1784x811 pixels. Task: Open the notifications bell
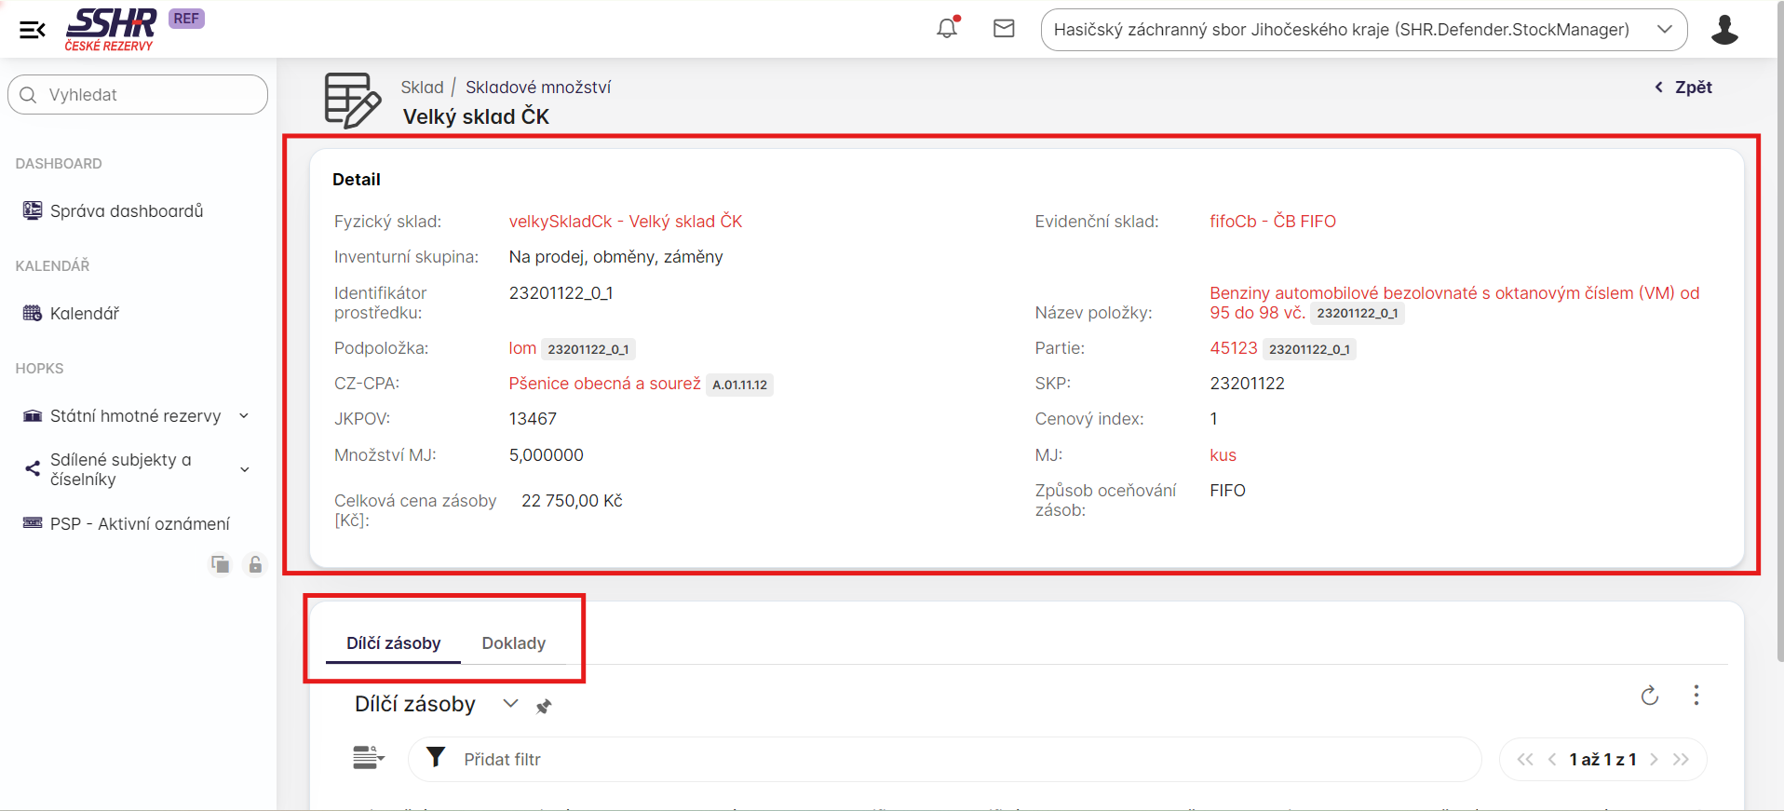click(947, 29)
